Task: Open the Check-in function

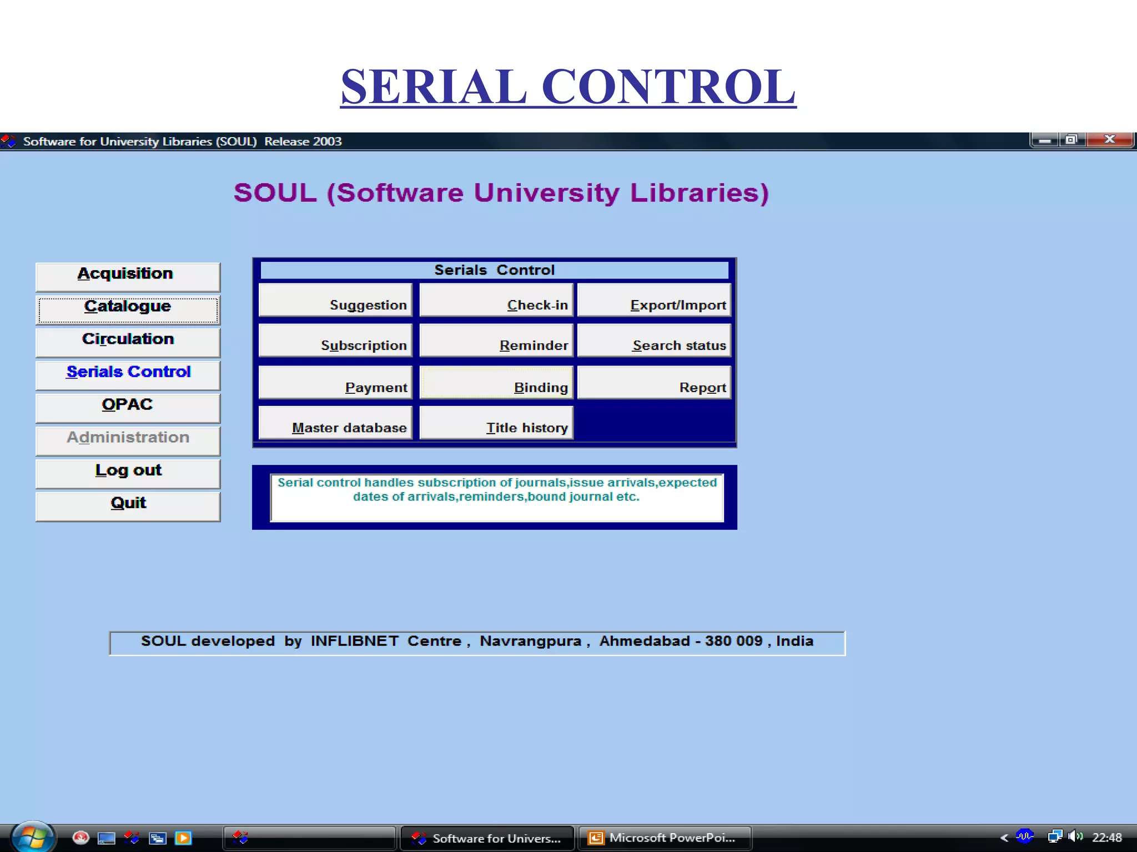Action: (496, 300)
